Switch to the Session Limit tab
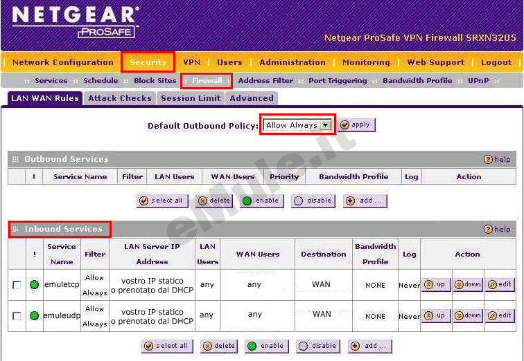 191,98
